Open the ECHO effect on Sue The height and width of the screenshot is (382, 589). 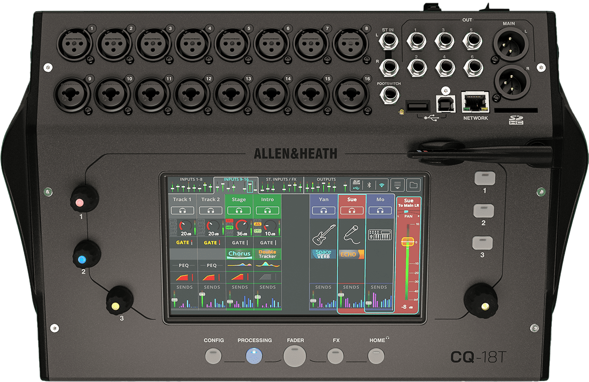351,254
